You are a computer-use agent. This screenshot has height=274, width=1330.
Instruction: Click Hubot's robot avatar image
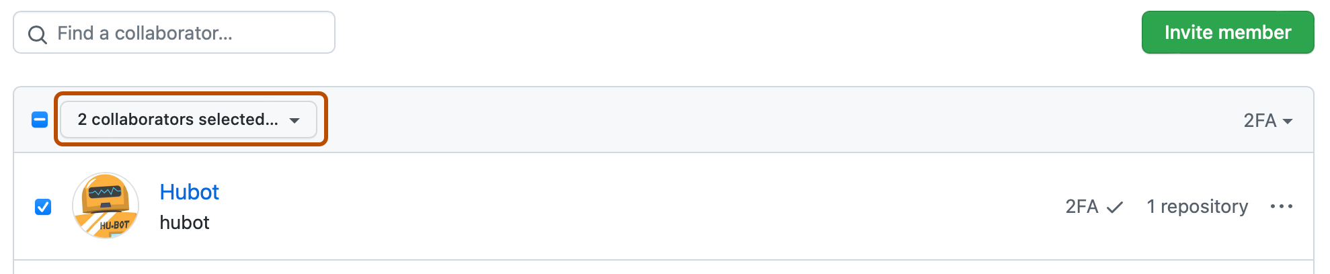(106, 206)
